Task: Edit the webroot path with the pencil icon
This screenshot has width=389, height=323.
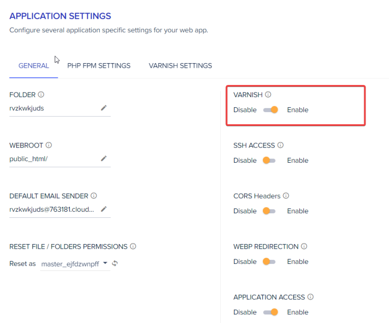Action: tap(104, 158)
